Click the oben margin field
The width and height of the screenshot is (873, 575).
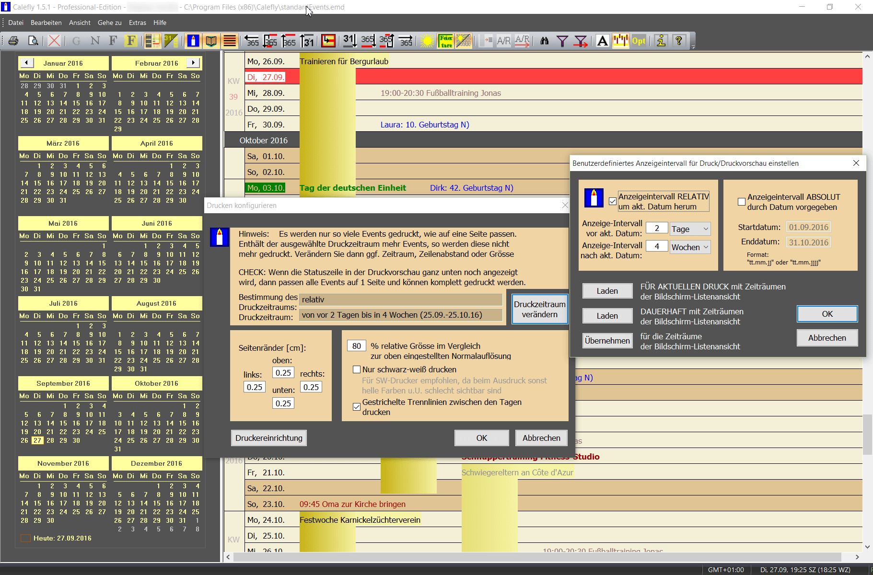coord(283,372)
